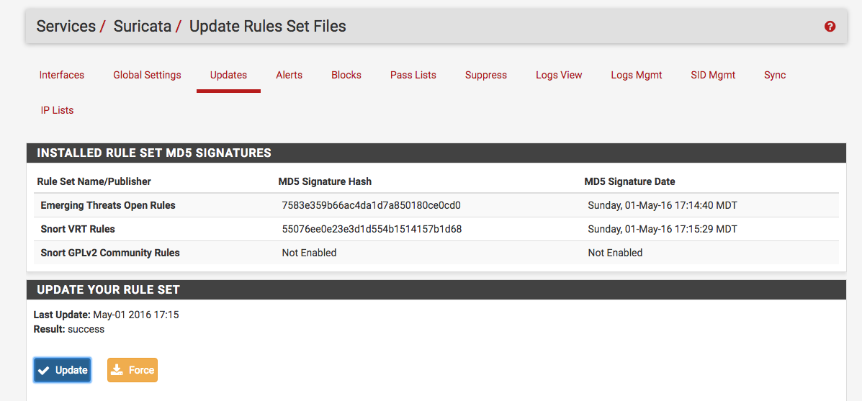Image resolution: width=862 pixels, height=401 pixels.
Task: Switch to the Pass Lists tab
Action: pyautogui.click(x=413, y=75)
